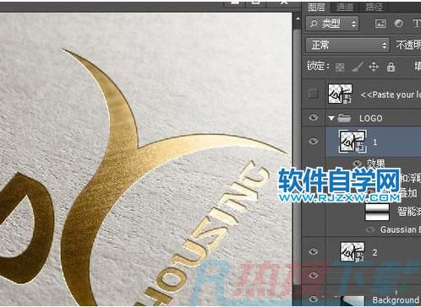This screenshot has height=307, width=421.
Task: Switch to the 通道 (Channels) tab
Action: [x=345, y=7]
